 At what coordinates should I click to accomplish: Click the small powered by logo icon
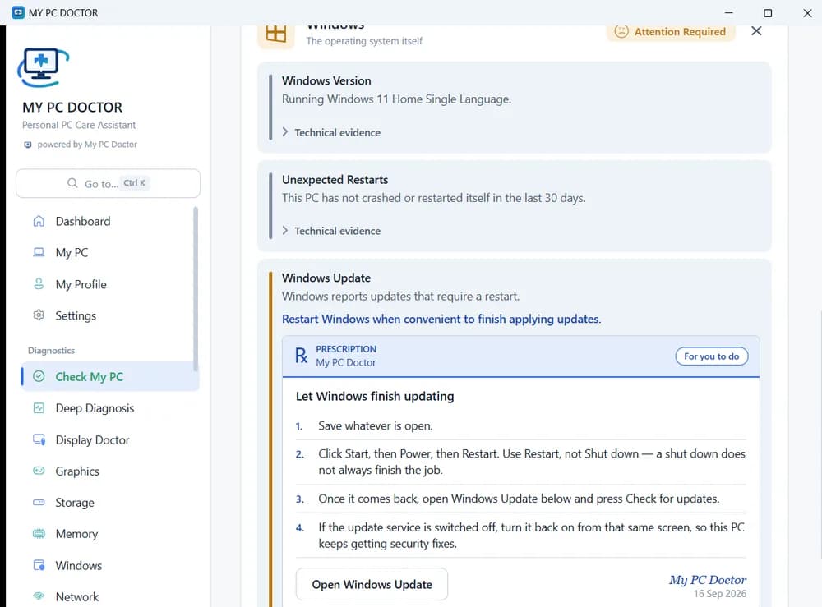(x=28, y=145)
